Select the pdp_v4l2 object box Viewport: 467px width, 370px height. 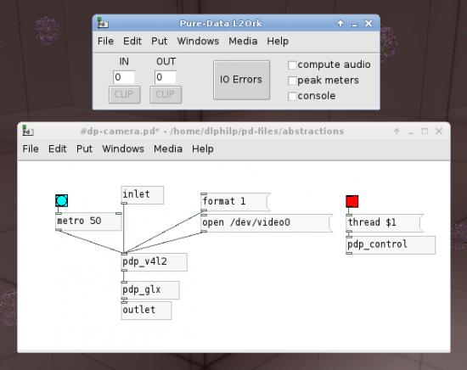pos(154,262)
